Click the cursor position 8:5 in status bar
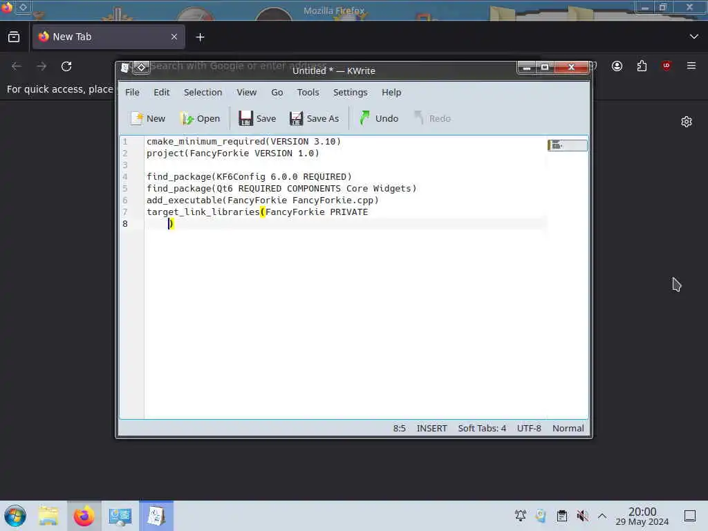The height and width of the screenshot is (531, 708). [399, 428]
